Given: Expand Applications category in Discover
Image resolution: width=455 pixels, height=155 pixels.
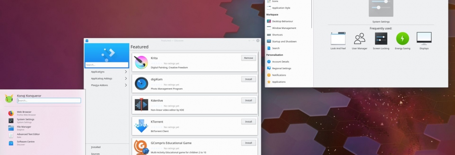Looking at the screenshot, I should click(x=107, y=72).
